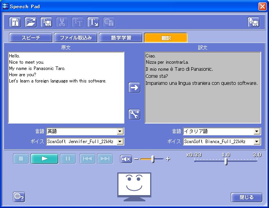This screenshot has height=208, width=269.
Task: Open the ScanSoft Bianca voice dropdown
Action: pos(256,142)
